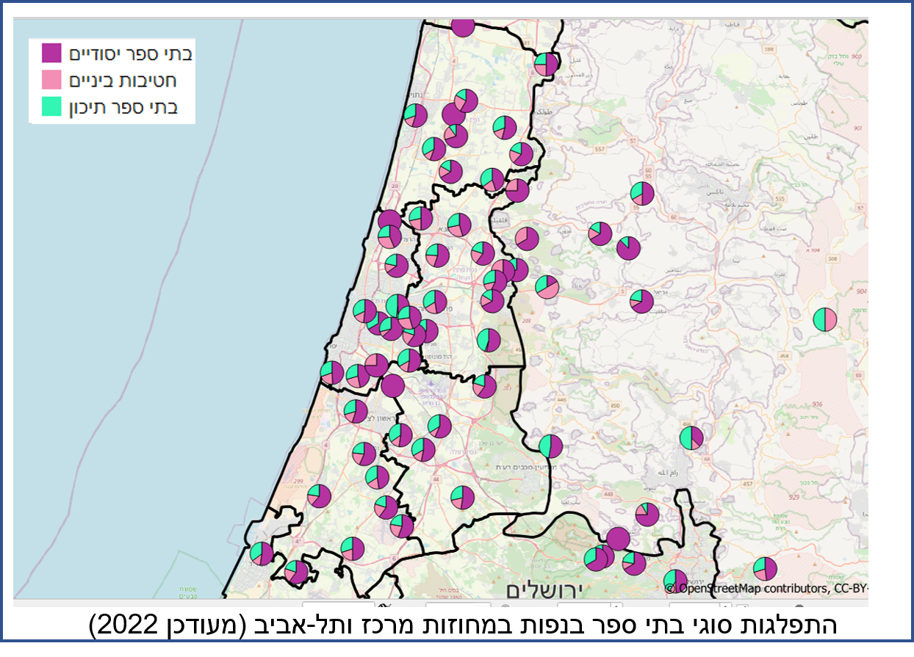Click the green high schools legend swatch

tap(51, 106)
